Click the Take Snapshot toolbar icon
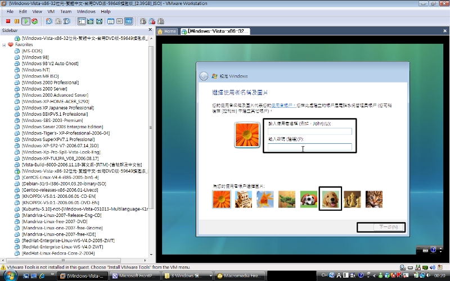Image resolution: width=450 pixels, height=281 pixels. click(x=49, y=21)
